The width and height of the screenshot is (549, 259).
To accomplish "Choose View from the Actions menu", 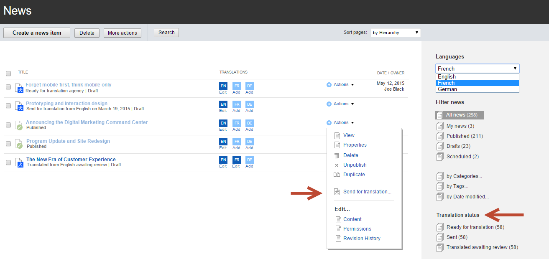I will (349, 135).
